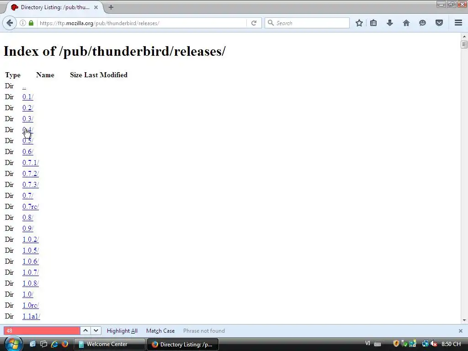The image size is (468, 351).
Task: Open the 0.7rc/ directory link
Action: pos(31,207)
